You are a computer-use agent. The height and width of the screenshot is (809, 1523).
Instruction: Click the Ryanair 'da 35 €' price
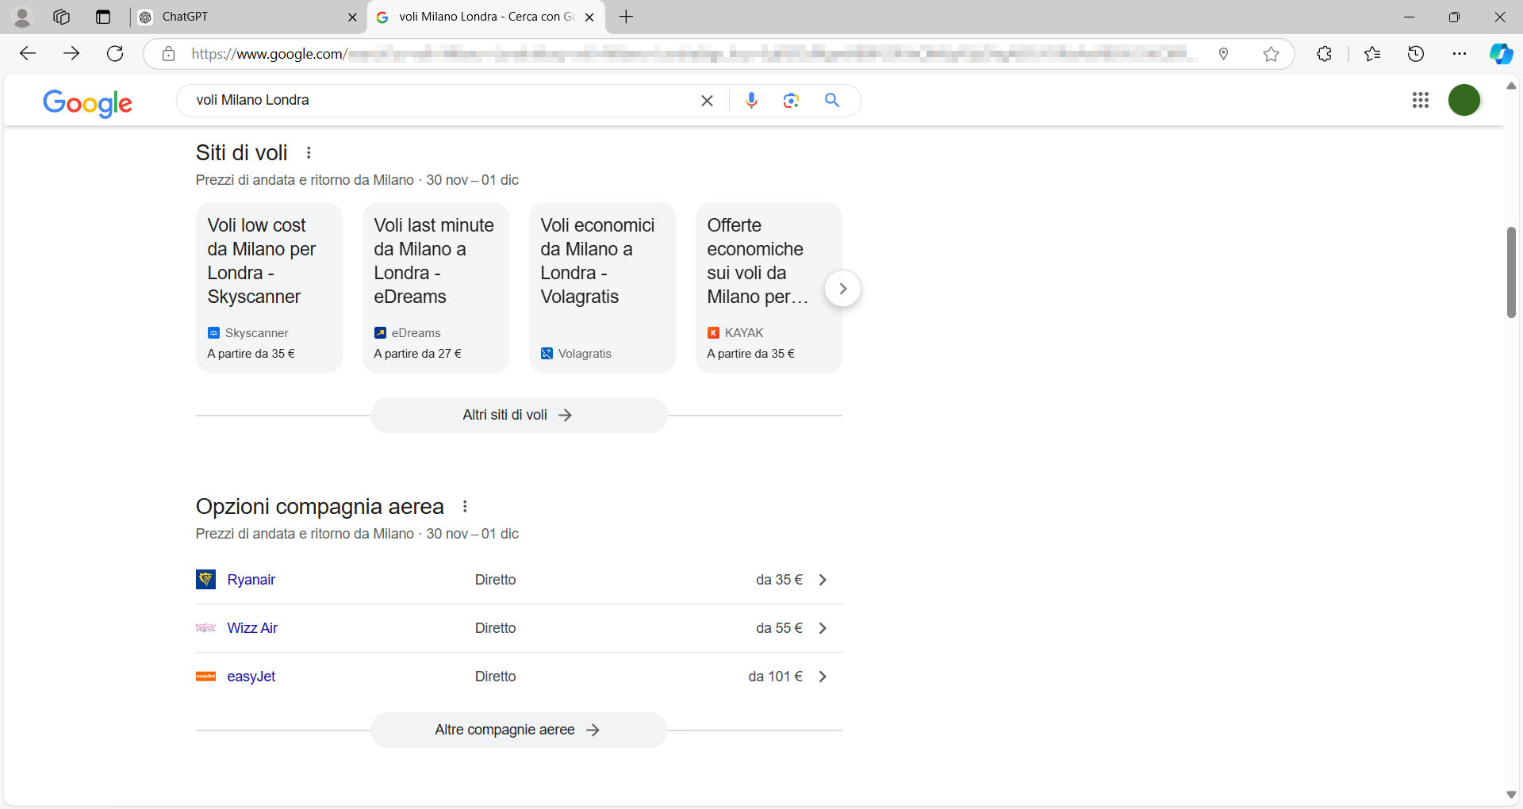pyautogui.click(x=779, y=580)
